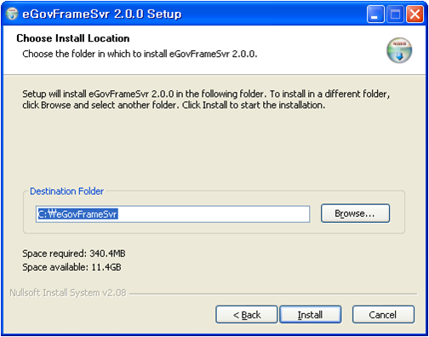Click the setup instructions paragraph
The image size is (429, 337).
(x=206, y=100)
